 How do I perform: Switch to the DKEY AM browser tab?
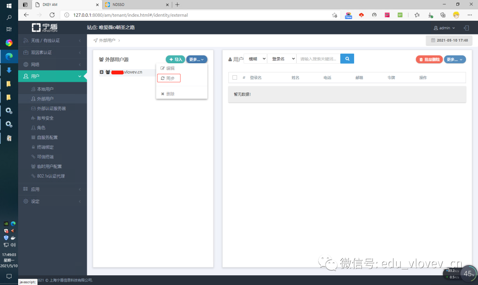67,4
